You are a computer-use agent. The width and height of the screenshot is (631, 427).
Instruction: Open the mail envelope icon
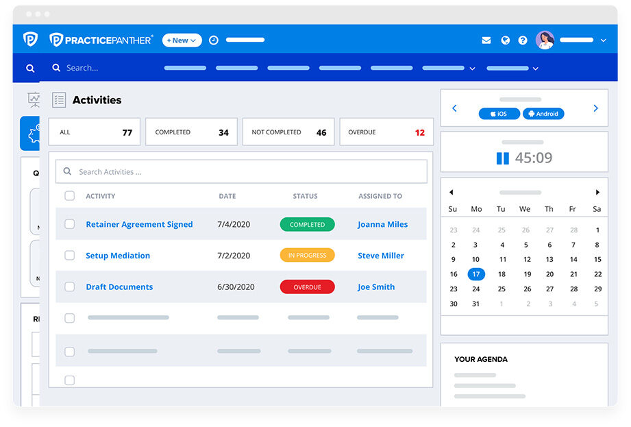pos(486,40)
